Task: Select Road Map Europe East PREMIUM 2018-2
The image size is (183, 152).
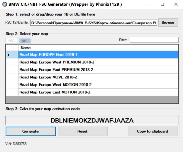Action: click(x=98, y=70)
